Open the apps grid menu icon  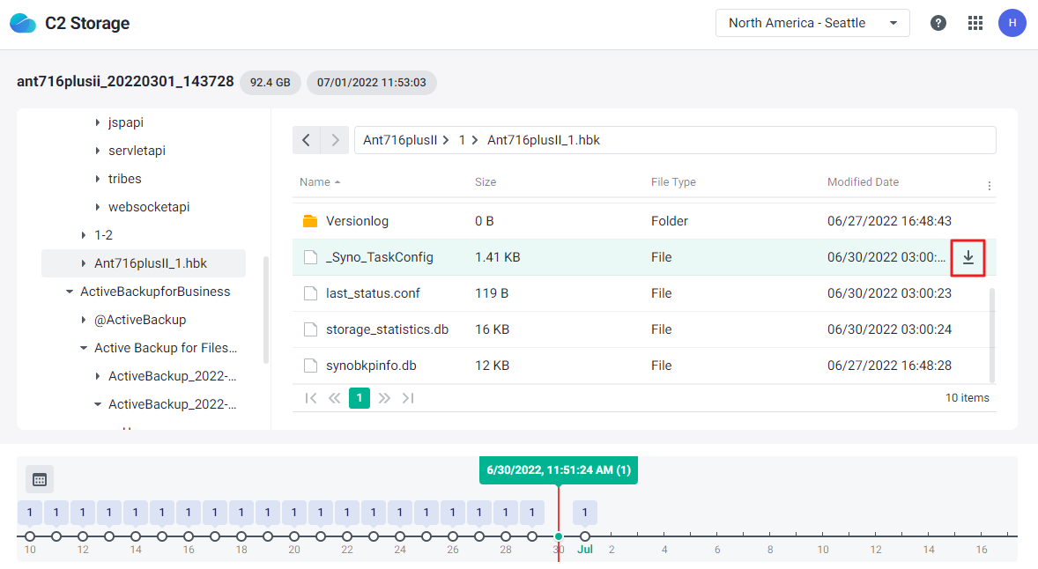point(975,23)
